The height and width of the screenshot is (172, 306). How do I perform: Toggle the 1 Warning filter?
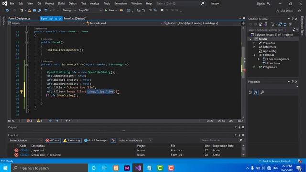[72, 140]
